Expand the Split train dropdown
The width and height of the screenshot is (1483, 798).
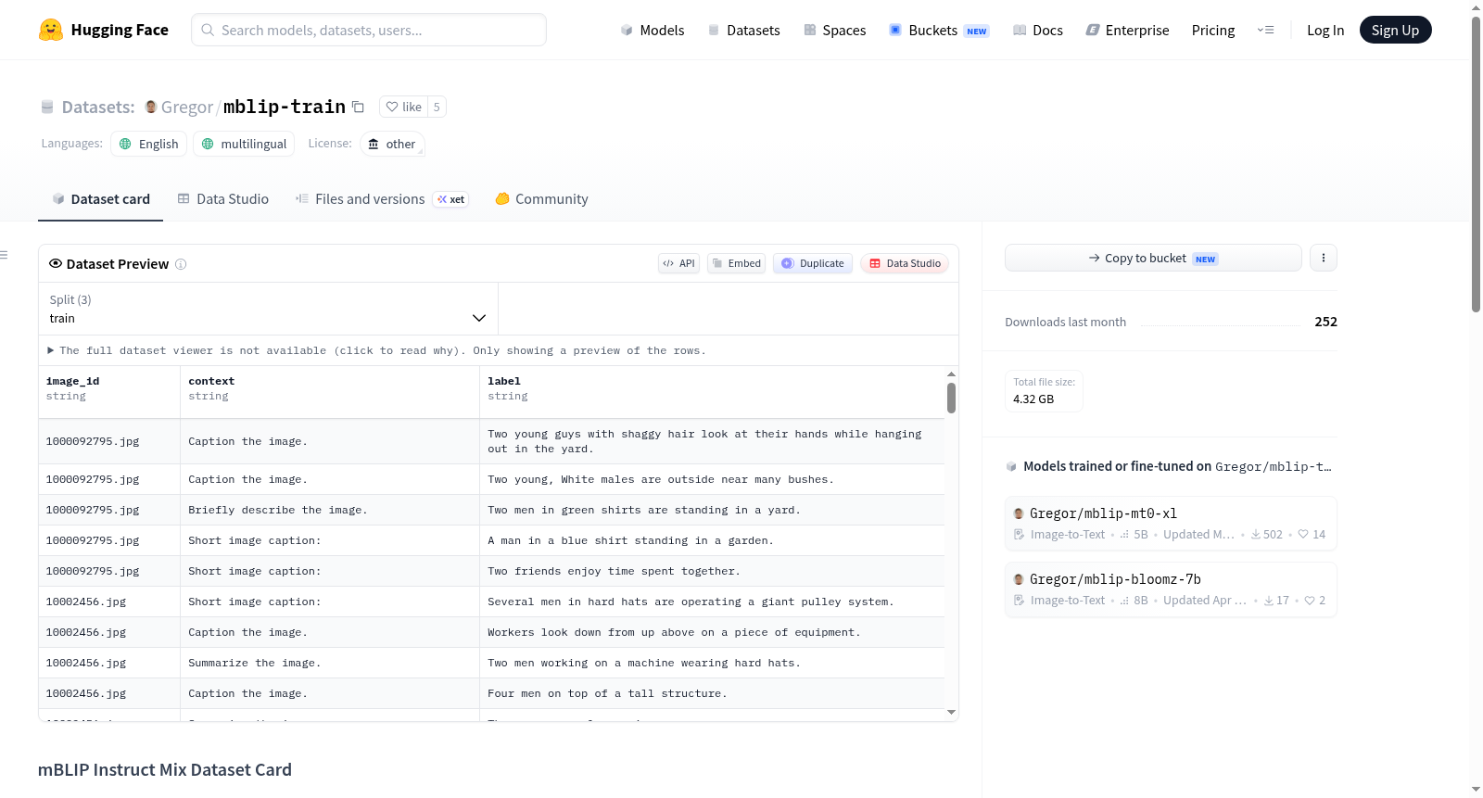pos(268,309)
